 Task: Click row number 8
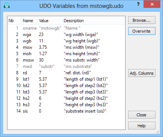click(17, 73)
